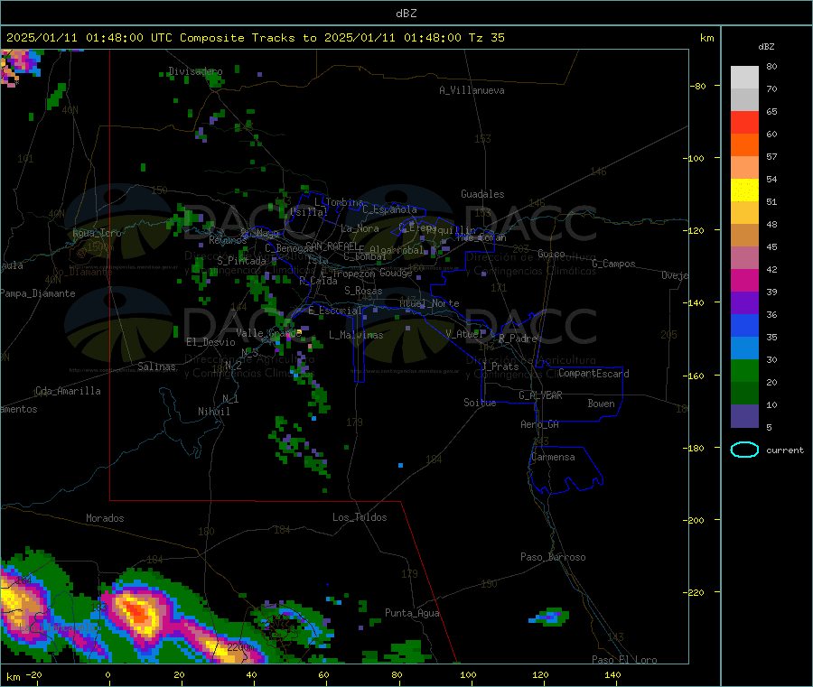Click the Cda_Amarilla label
This screenshot has width=813, height=687.
point(68,391)
